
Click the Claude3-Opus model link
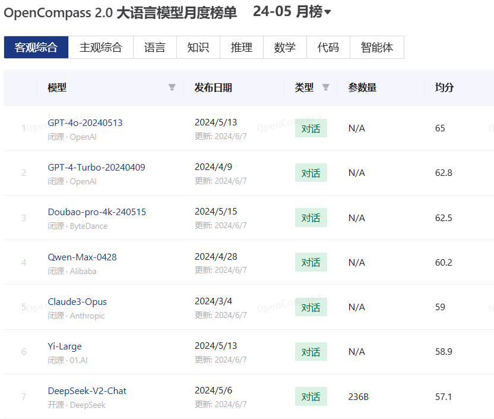tap(77, 301)
